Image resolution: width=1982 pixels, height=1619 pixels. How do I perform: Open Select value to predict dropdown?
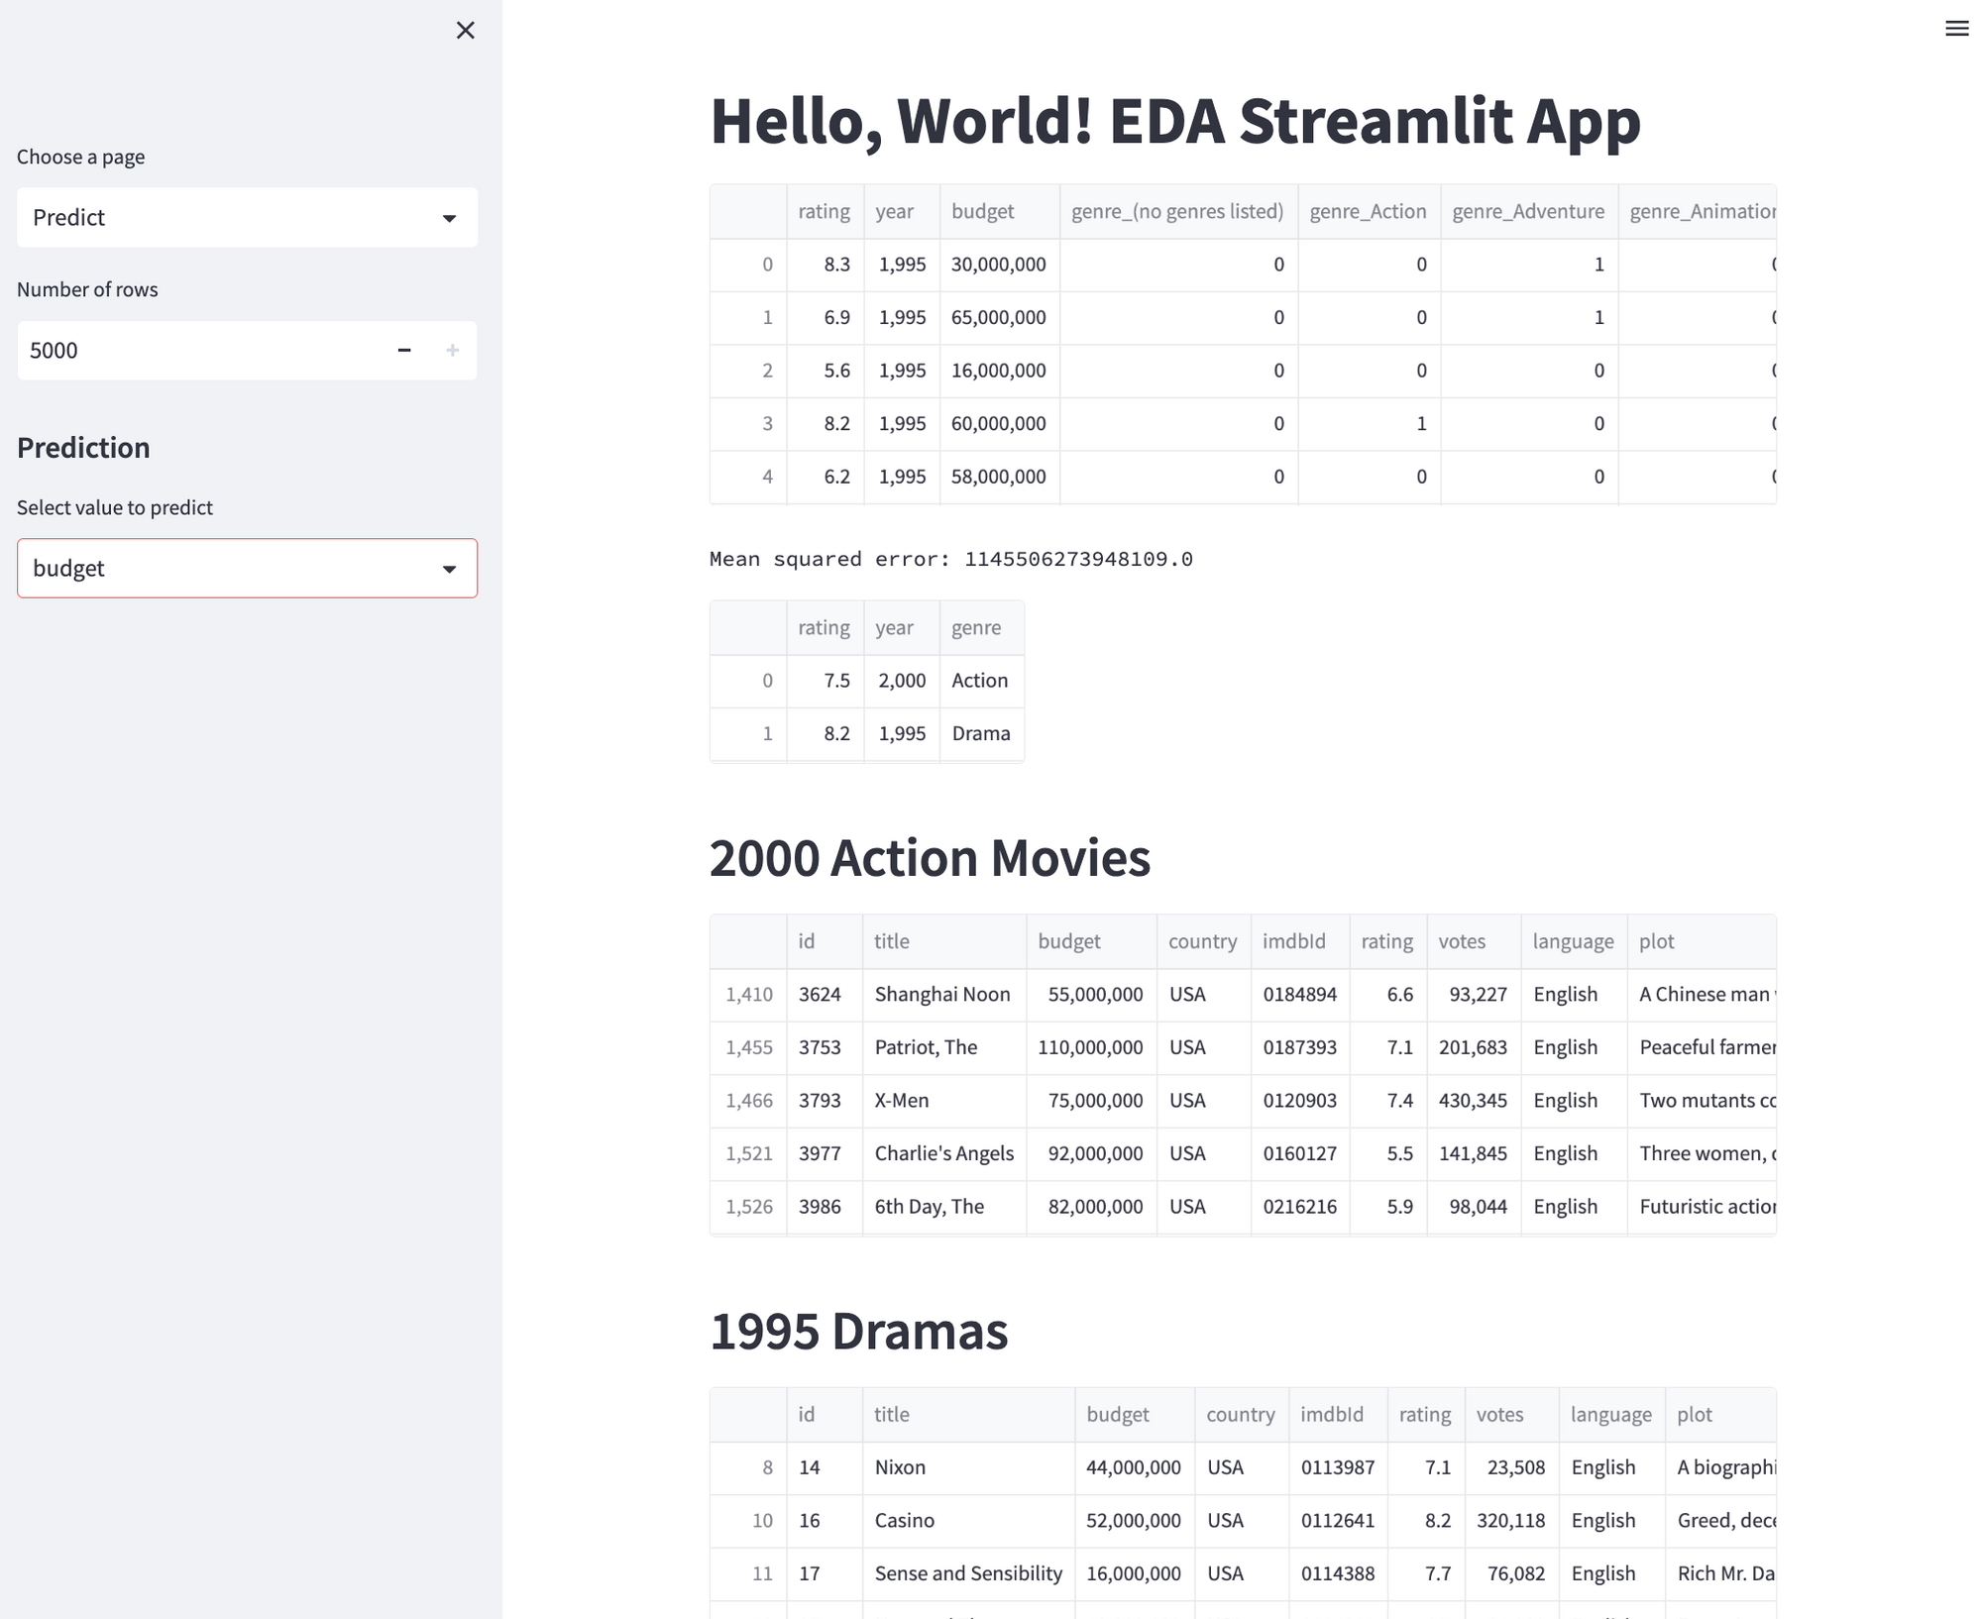pos(247,568)
